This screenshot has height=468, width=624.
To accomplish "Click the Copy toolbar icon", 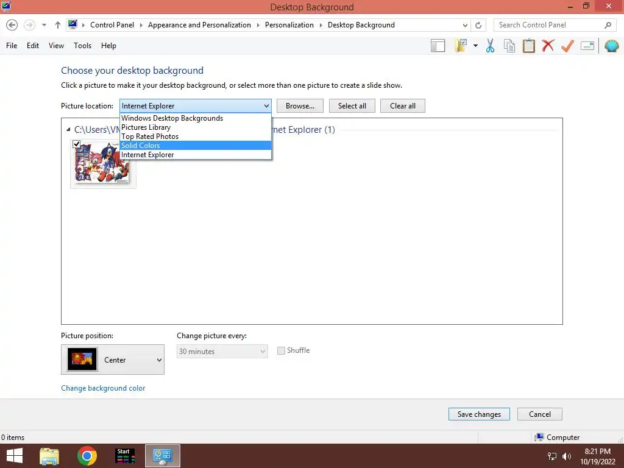I will [509, 46].
